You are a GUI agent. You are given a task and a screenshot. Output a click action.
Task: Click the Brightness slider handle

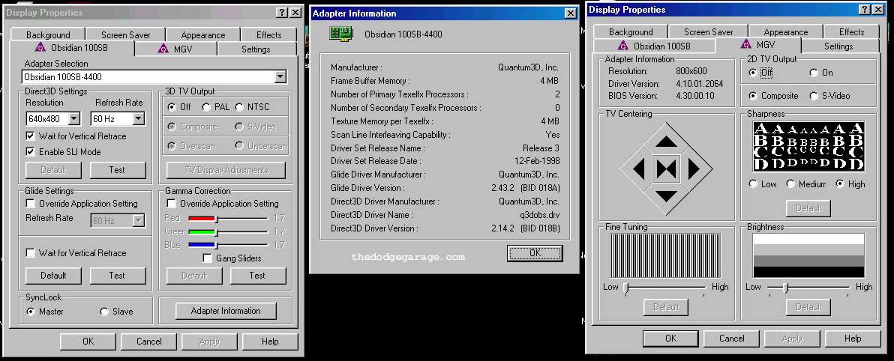coord(786,288)
